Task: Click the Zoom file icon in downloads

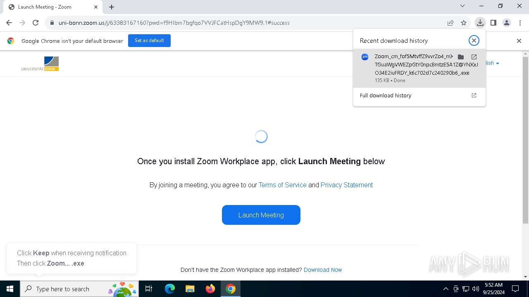Action: (365, 57)
